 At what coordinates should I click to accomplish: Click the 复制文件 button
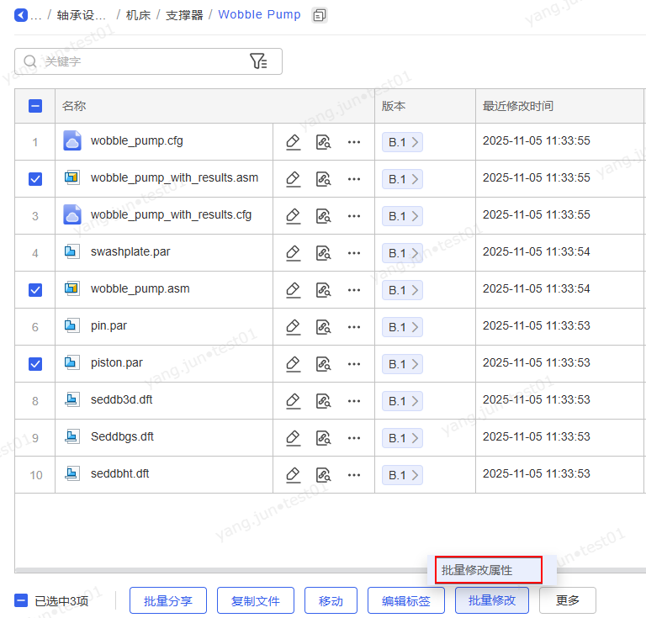(x=256, y=600)
